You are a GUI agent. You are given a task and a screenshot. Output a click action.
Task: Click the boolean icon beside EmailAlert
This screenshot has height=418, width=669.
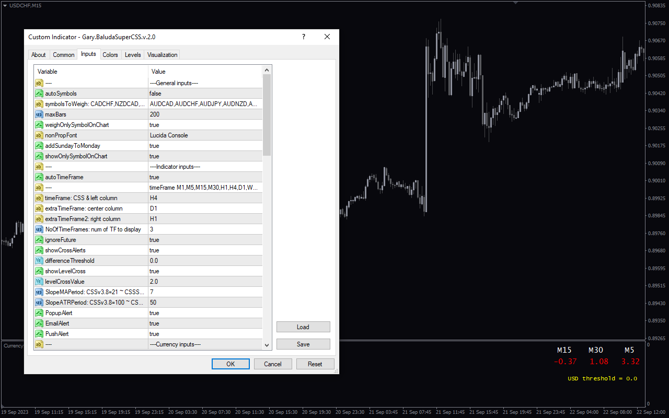pos(39,323)
